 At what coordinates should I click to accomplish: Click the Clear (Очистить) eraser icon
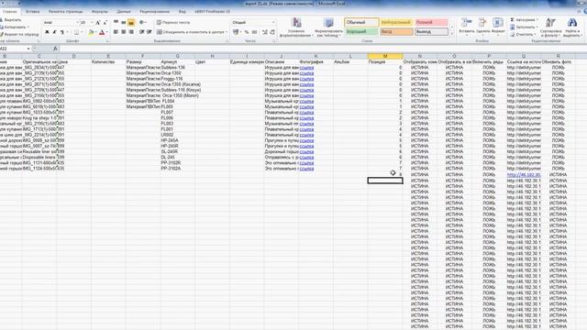[512, 35]
